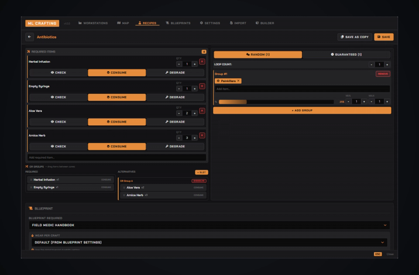Remove Herbal Infusion with red X
Viewport: 419px width, 275px height.
tap(202, 62)
